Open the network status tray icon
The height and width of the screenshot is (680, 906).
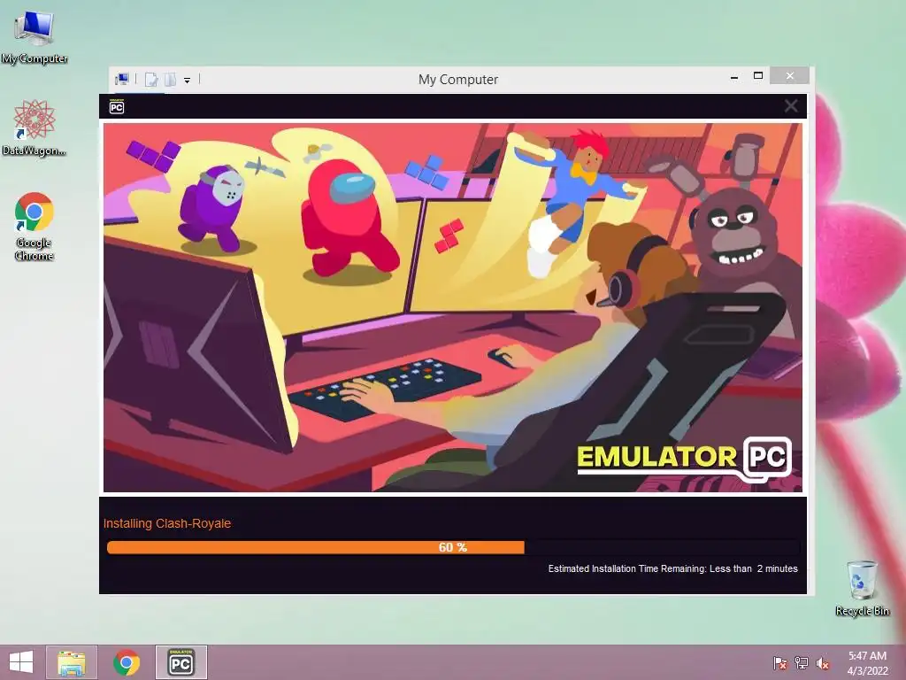(802, 662)
